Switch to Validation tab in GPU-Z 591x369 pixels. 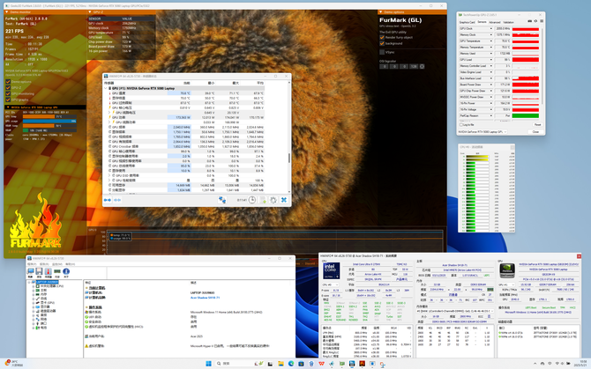pos(508,22)
